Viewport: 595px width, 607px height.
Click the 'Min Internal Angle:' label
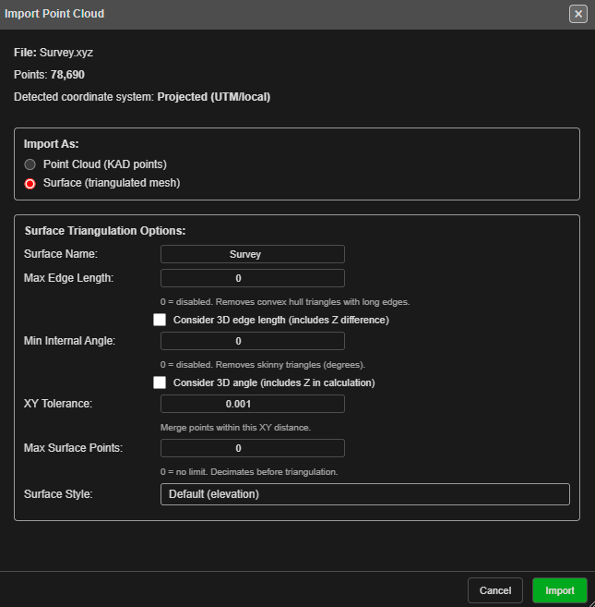click(69, 341)
